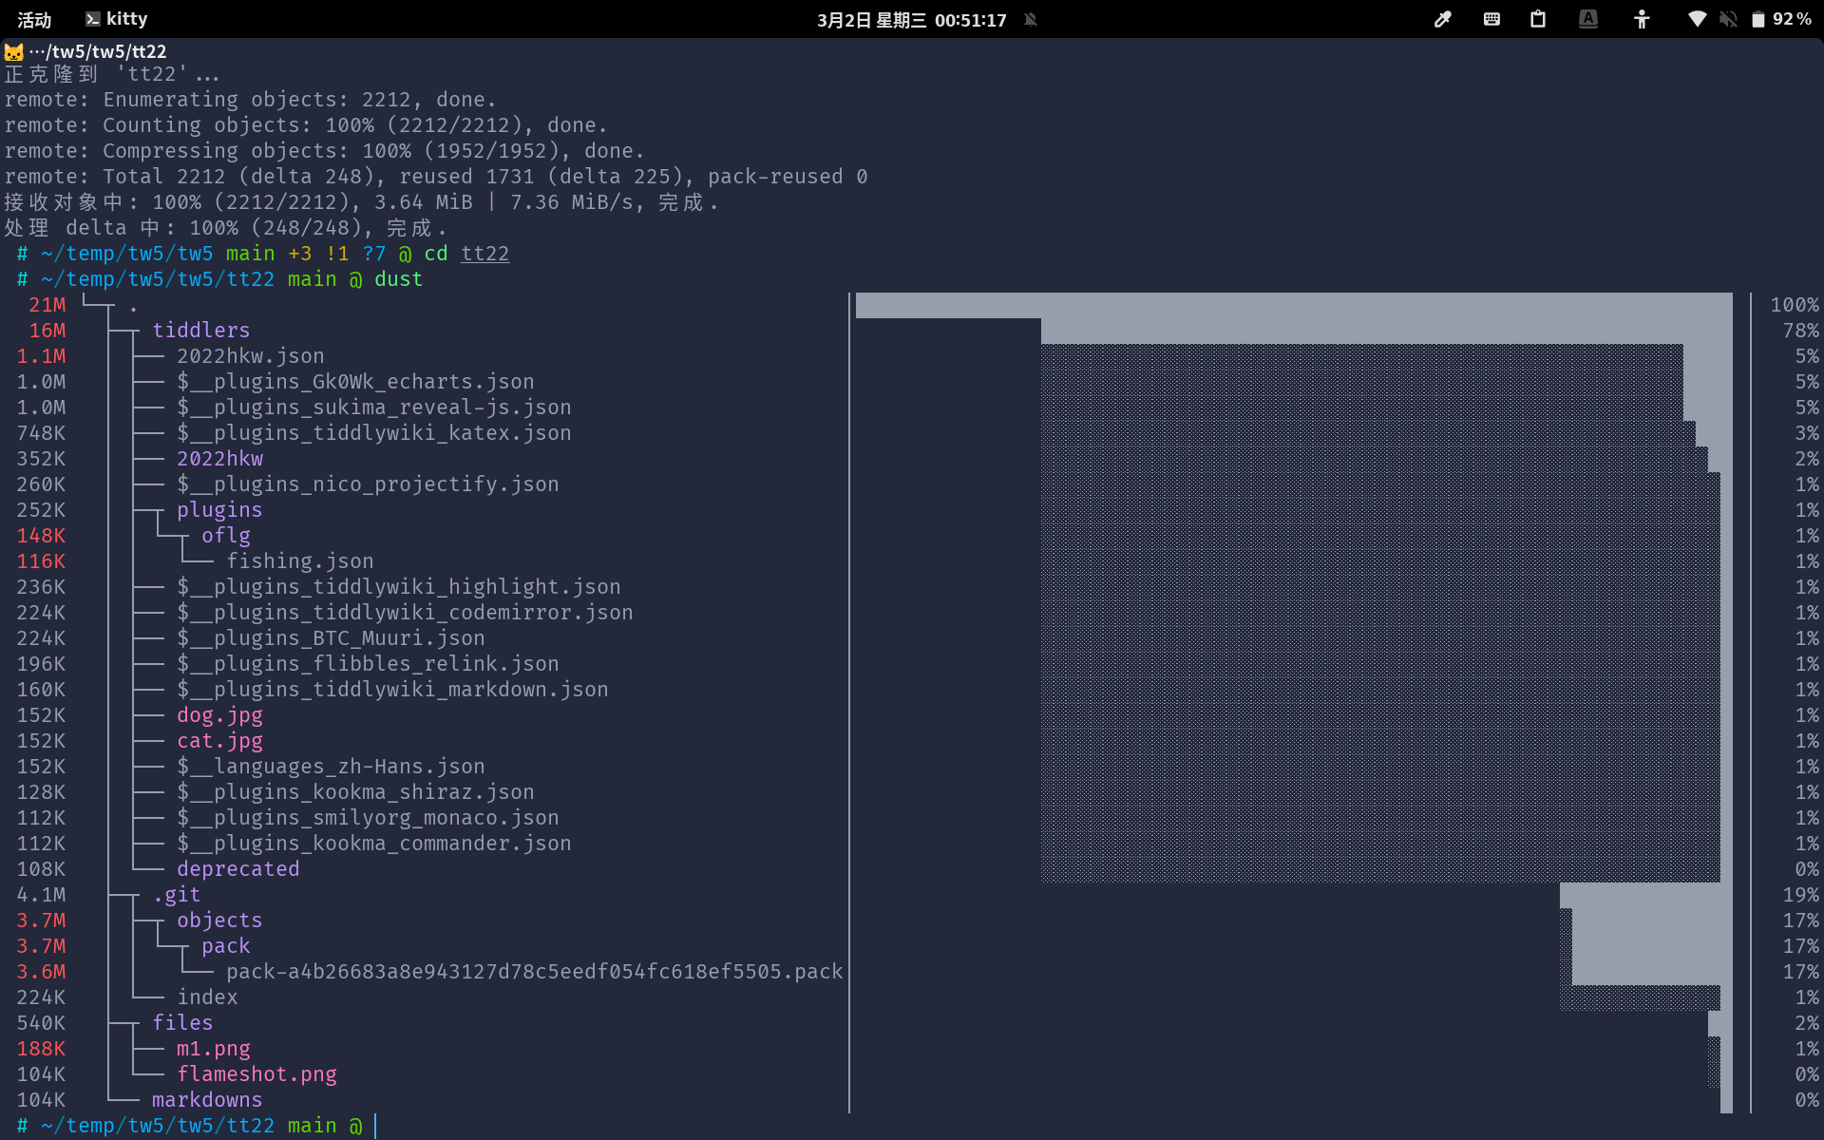Click the 'Compressing objects' output line

[325, 151]
